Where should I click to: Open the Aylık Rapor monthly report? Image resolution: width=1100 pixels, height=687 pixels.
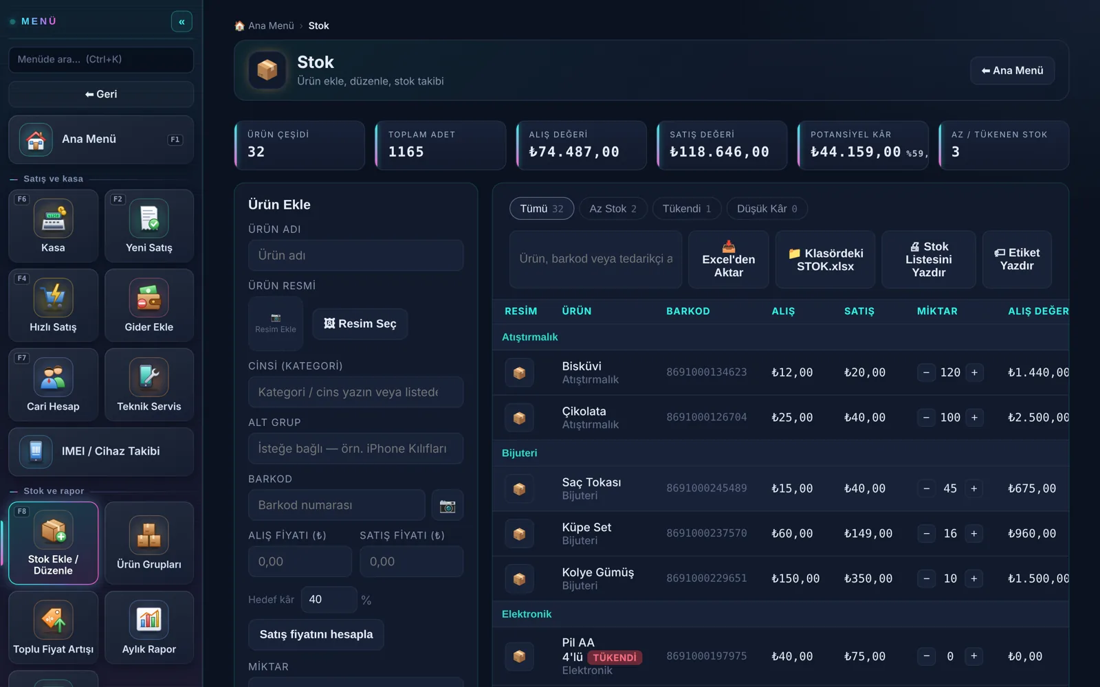click(x=149, y=627)
